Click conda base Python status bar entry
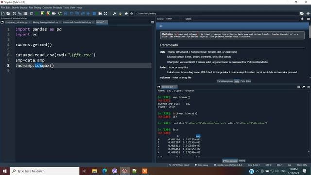 [x=228, y=165]
